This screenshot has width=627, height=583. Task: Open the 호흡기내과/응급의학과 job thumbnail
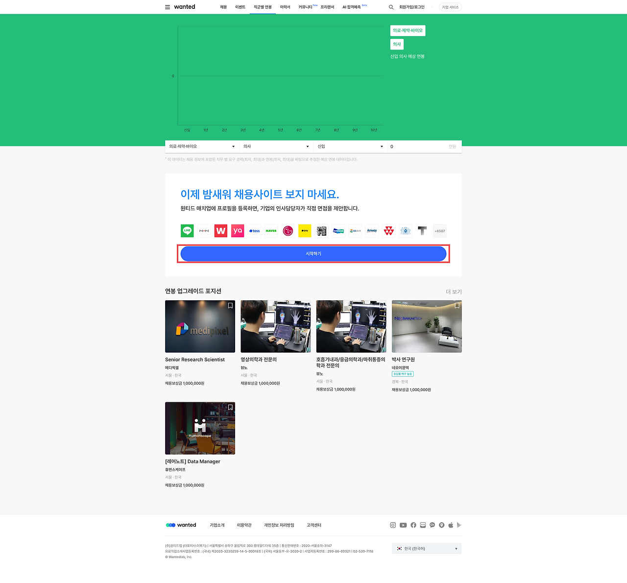[351, 326]
